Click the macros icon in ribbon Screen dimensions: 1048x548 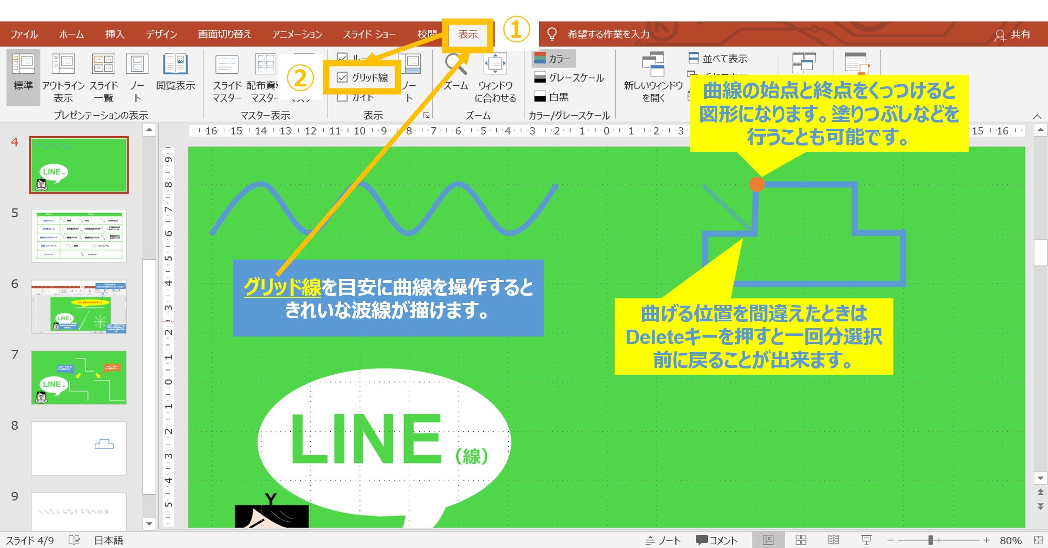pos(857,63)
